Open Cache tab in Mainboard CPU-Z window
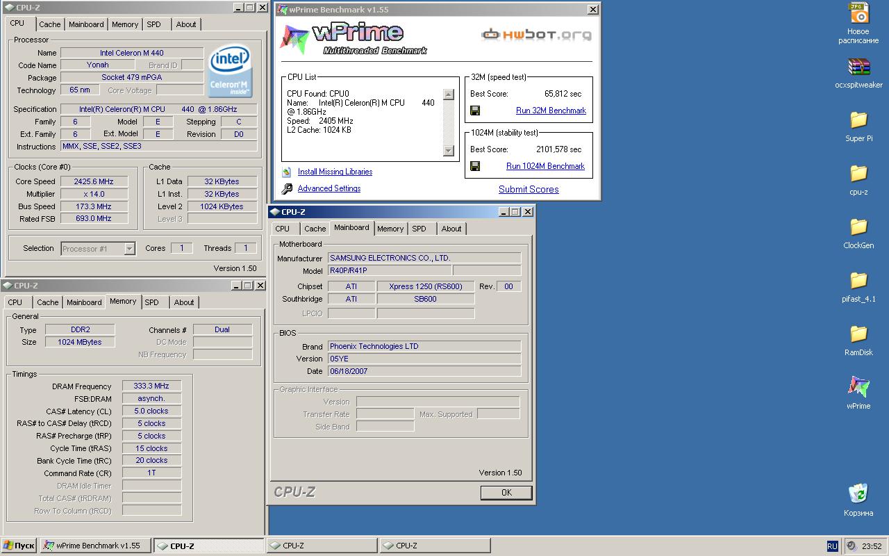Image resolution: width=889 pixels, height=556 pixels. click(315, 229)
